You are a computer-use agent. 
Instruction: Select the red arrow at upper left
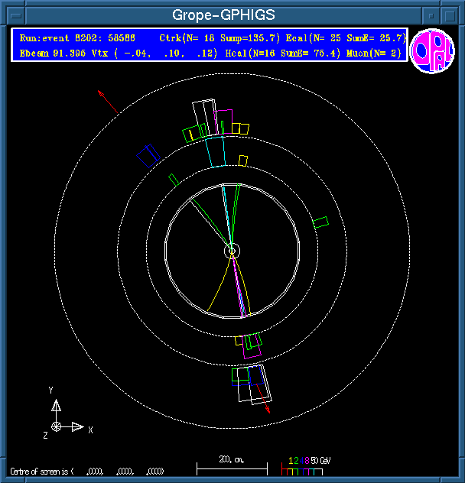108,101
